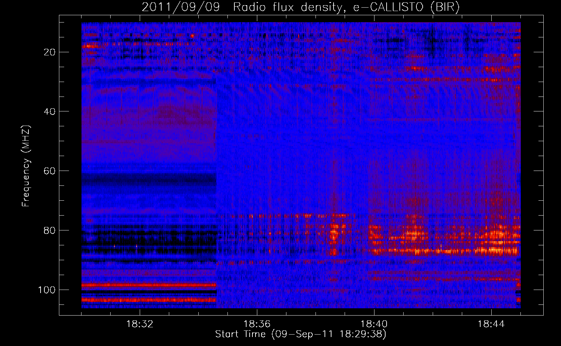Click the 60 MHz frequency tick label

point(50,171)
